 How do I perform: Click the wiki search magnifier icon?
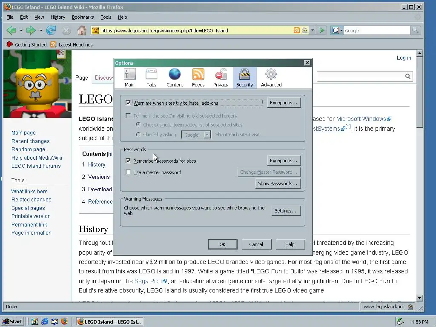click(407, 76)
